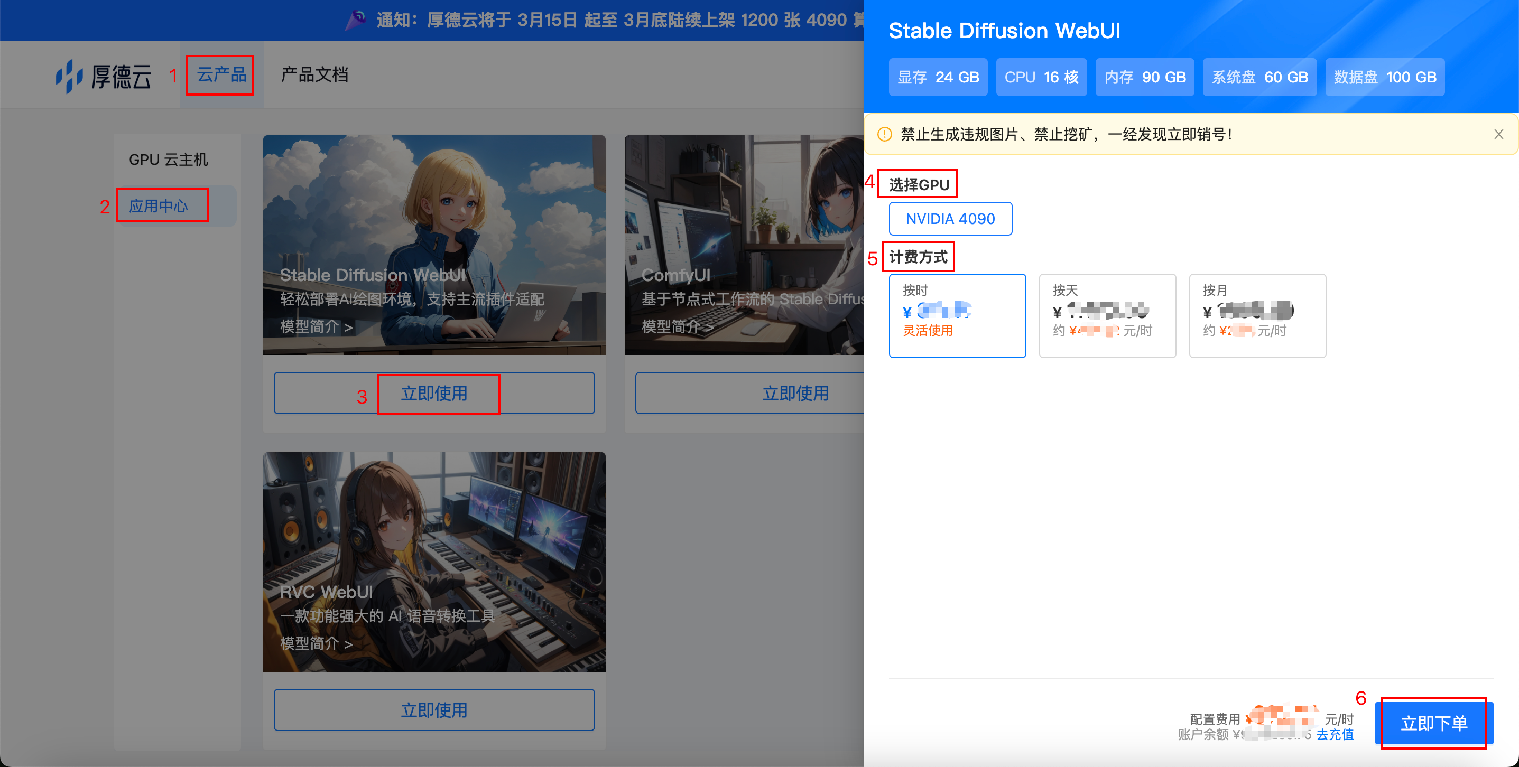Click 立即使用 under Stable Diffusion WebUI
1519x767 pixels.
434,393
